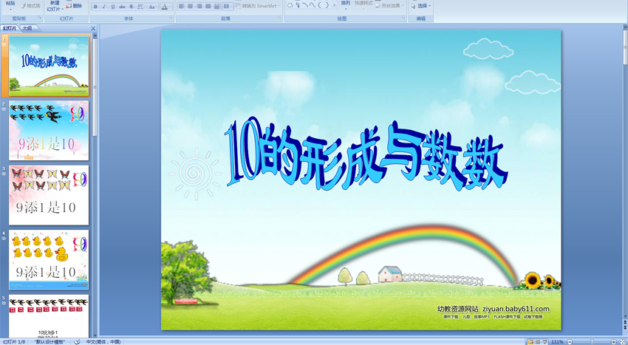The width and height of the screenshot is (628, 345).
Task: Open the Select (选择) dropdown
Action: coord(422,6)
